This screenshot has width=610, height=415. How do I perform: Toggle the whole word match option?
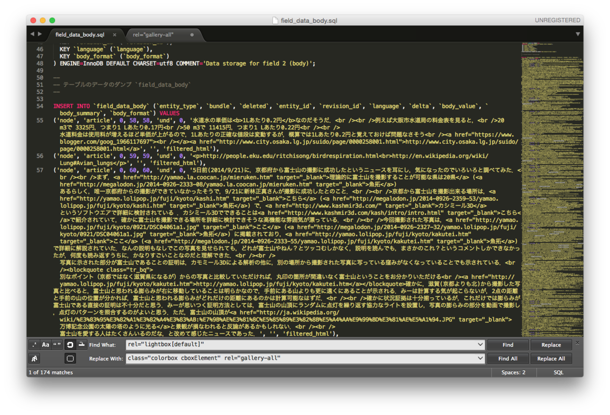57,345
